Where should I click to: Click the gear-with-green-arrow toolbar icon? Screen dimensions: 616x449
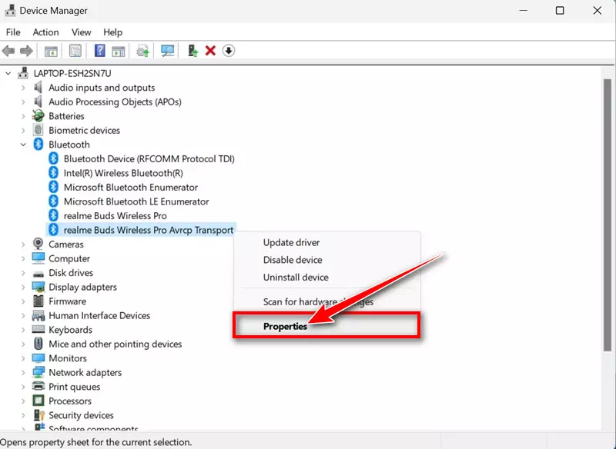(x=142, y=51)
